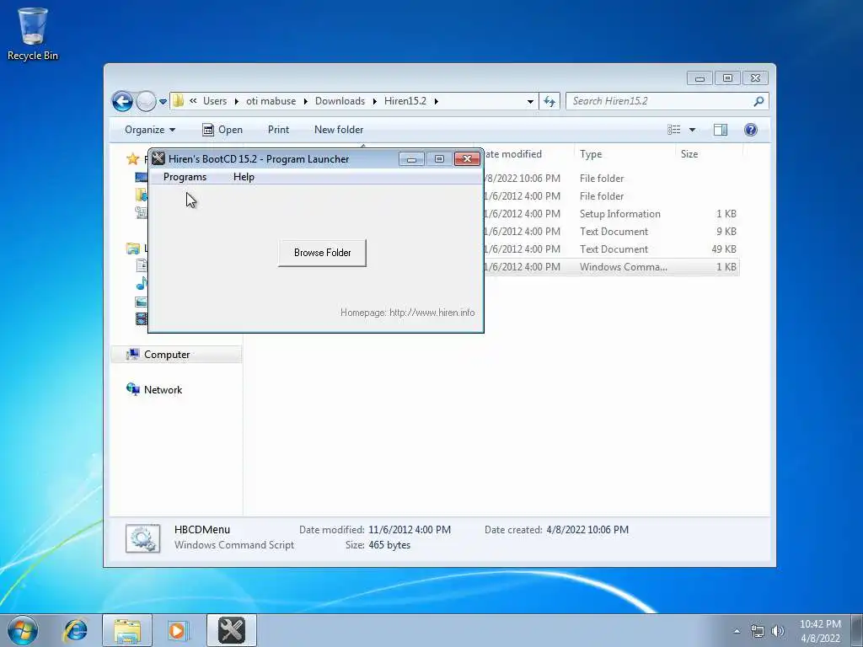Image resolution: width=863 pixels, height=647 pixels.
Task: Select the Setup Information file row
Action: [x=611, y=214]
